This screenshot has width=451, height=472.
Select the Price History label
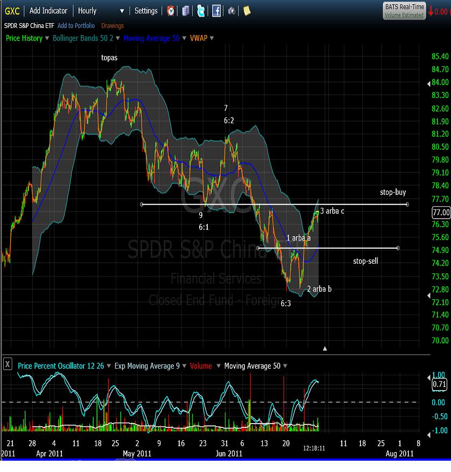[x=24, y=38]
